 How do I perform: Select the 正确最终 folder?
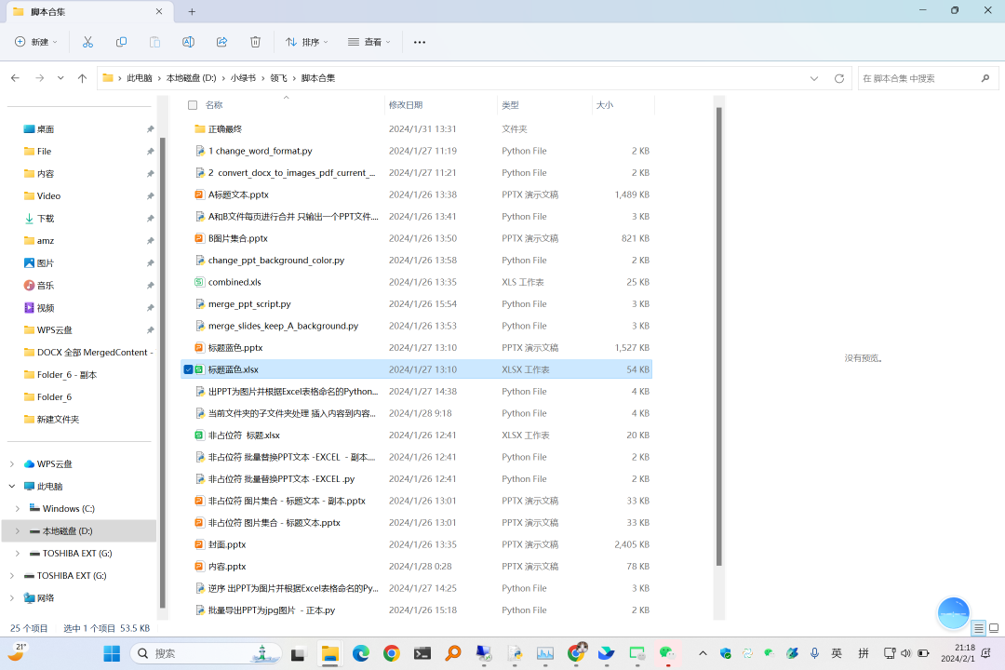pos(417,128)
